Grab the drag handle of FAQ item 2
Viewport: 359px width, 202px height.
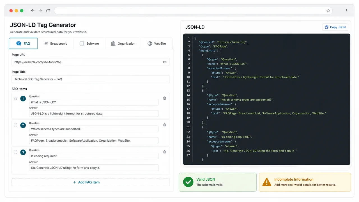point(15,125)
